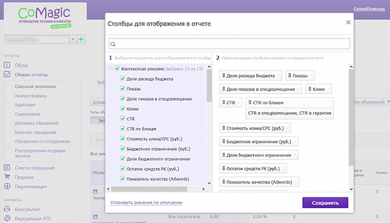Open Сквозная аналитика report
This screenshot has height=223, width=390.
click(x=35, y=87)
